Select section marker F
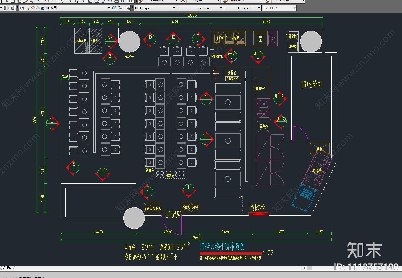Image resolution: width=402 pixels, height=278 pixels. point(198,39)
